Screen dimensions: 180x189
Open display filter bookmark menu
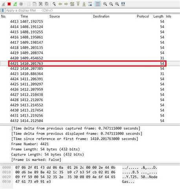3,11
